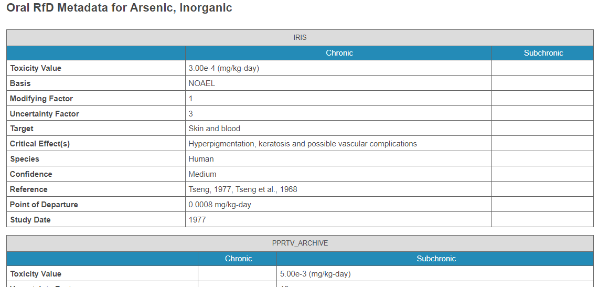Select the IRIS table title bar
This screenshot has height=287, width=598.
click(300, 38)
